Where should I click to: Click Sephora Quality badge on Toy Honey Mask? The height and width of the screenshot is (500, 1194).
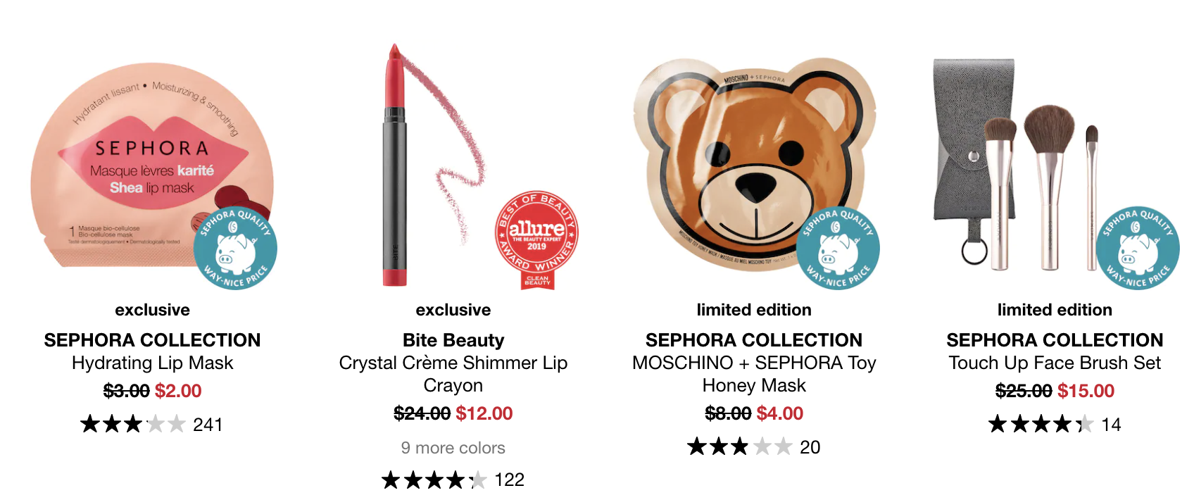[838, 248]
